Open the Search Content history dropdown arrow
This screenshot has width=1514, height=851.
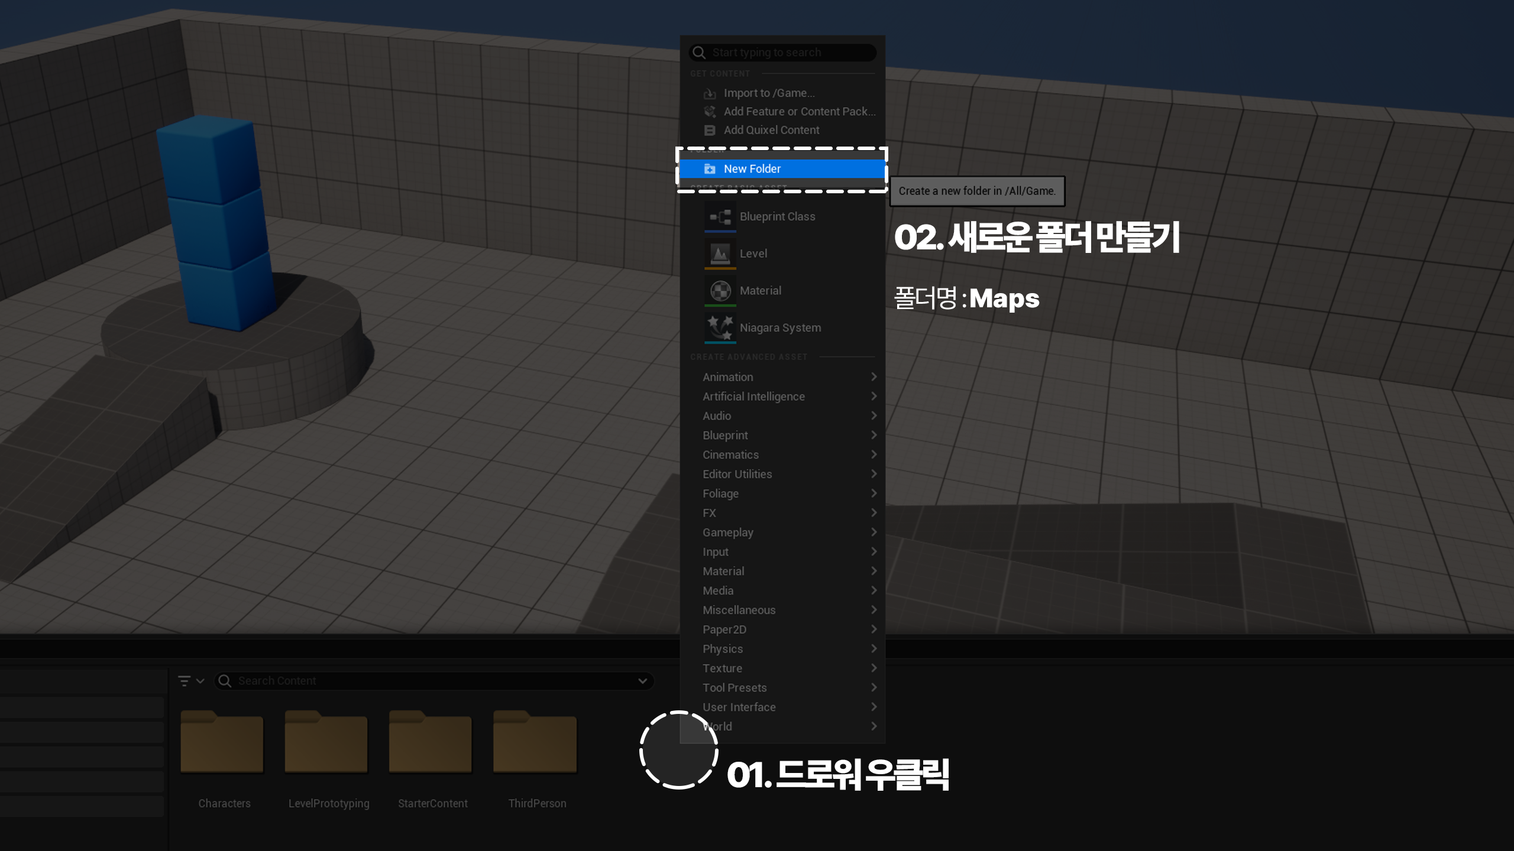642,681
